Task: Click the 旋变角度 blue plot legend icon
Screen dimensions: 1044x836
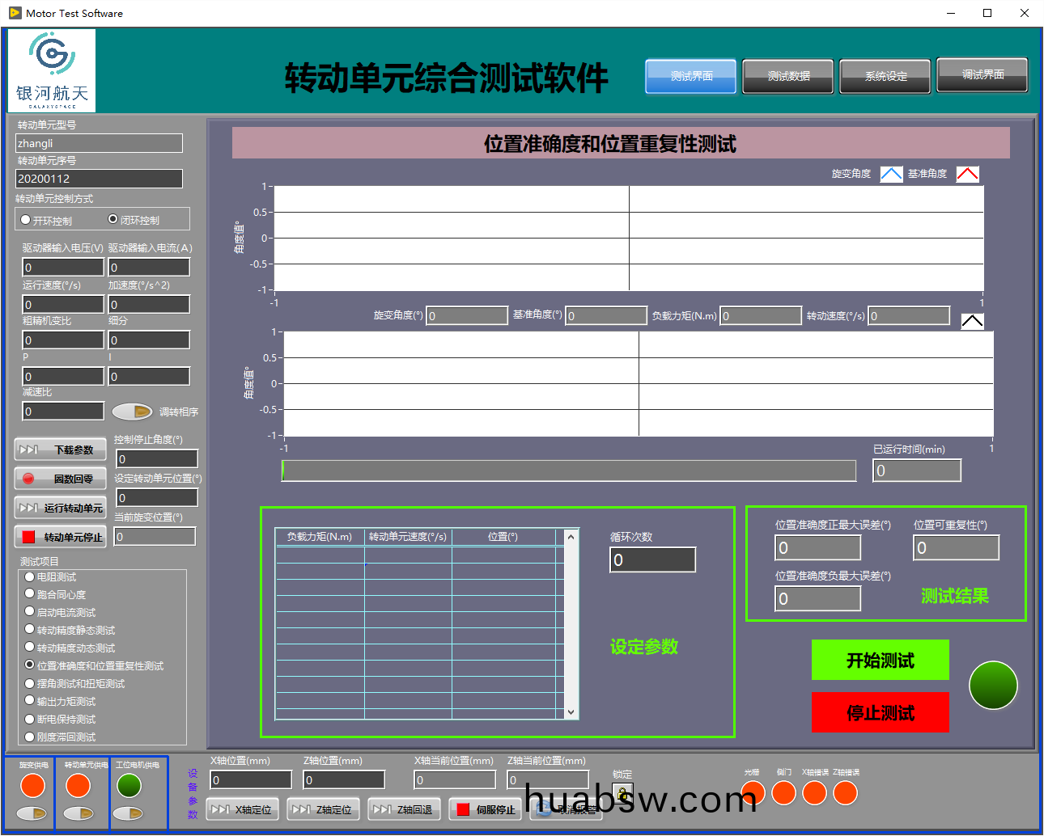Action: tap(890, 175)
